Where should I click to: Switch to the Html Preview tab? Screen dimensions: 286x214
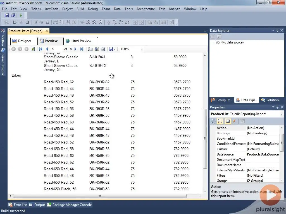[x=81, y=41]
